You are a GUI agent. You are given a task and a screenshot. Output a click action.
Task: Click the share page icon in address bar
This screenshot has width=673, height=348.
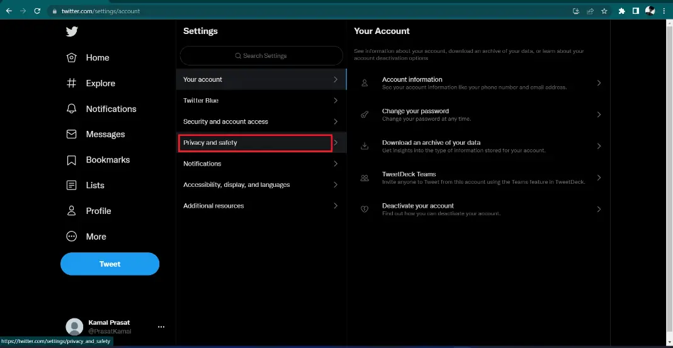coord(590,11)
